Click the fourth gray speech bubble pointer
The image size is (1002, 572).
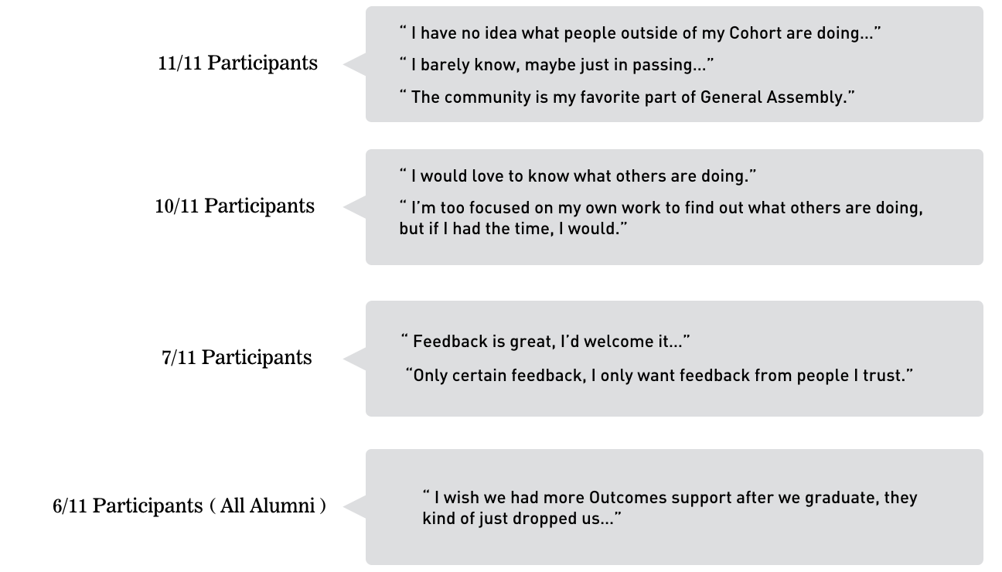coord(355,507)
